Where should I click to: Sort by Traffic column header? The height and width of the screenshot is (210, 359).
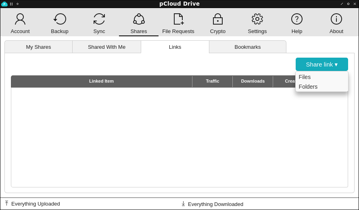tap(213, 81)
